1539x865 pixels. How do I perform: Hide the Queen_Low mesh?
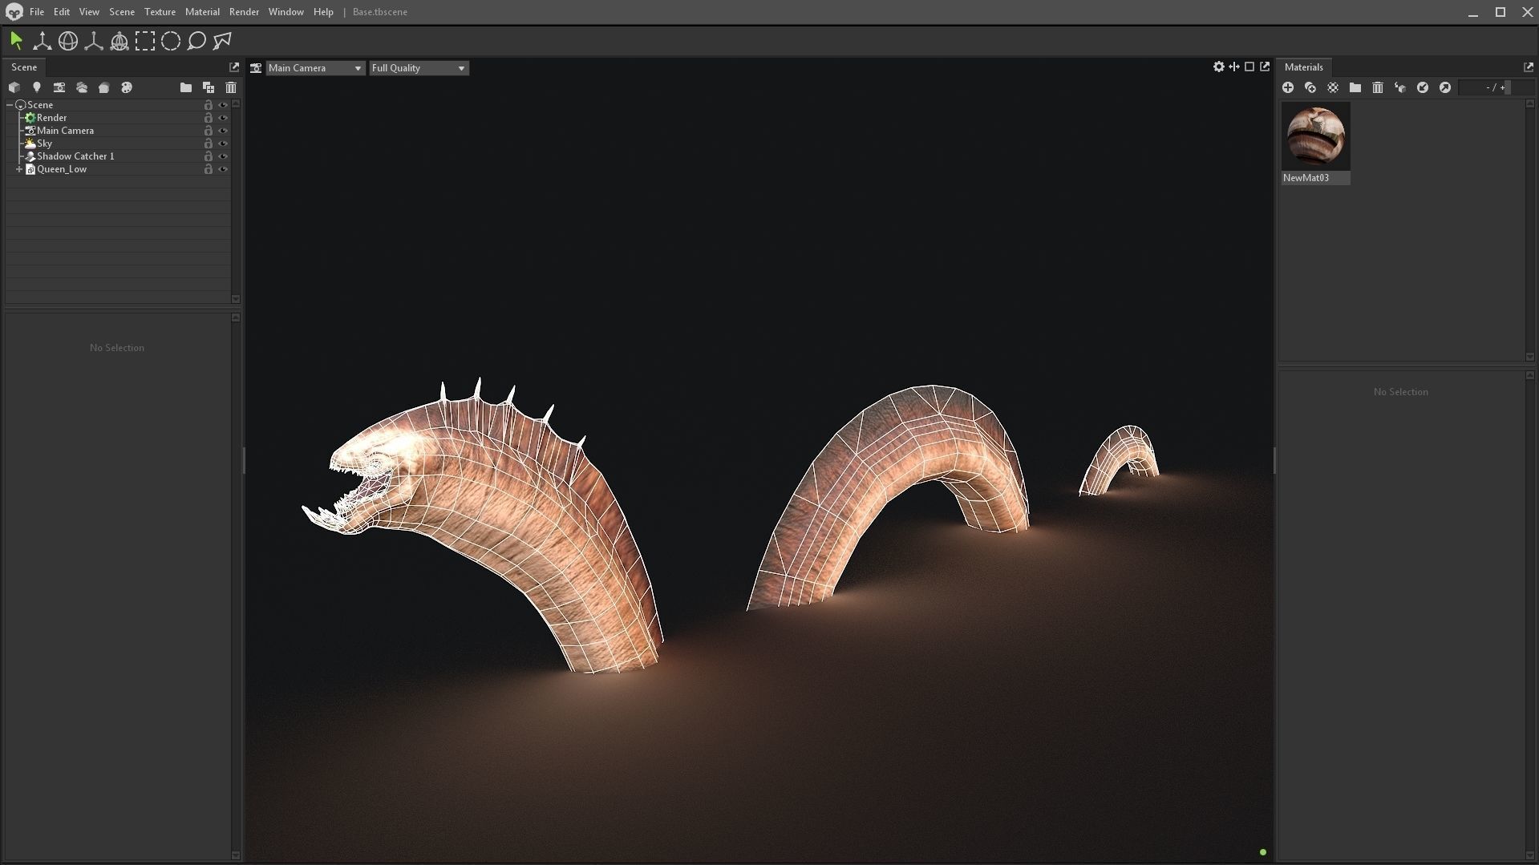point(223,169)
